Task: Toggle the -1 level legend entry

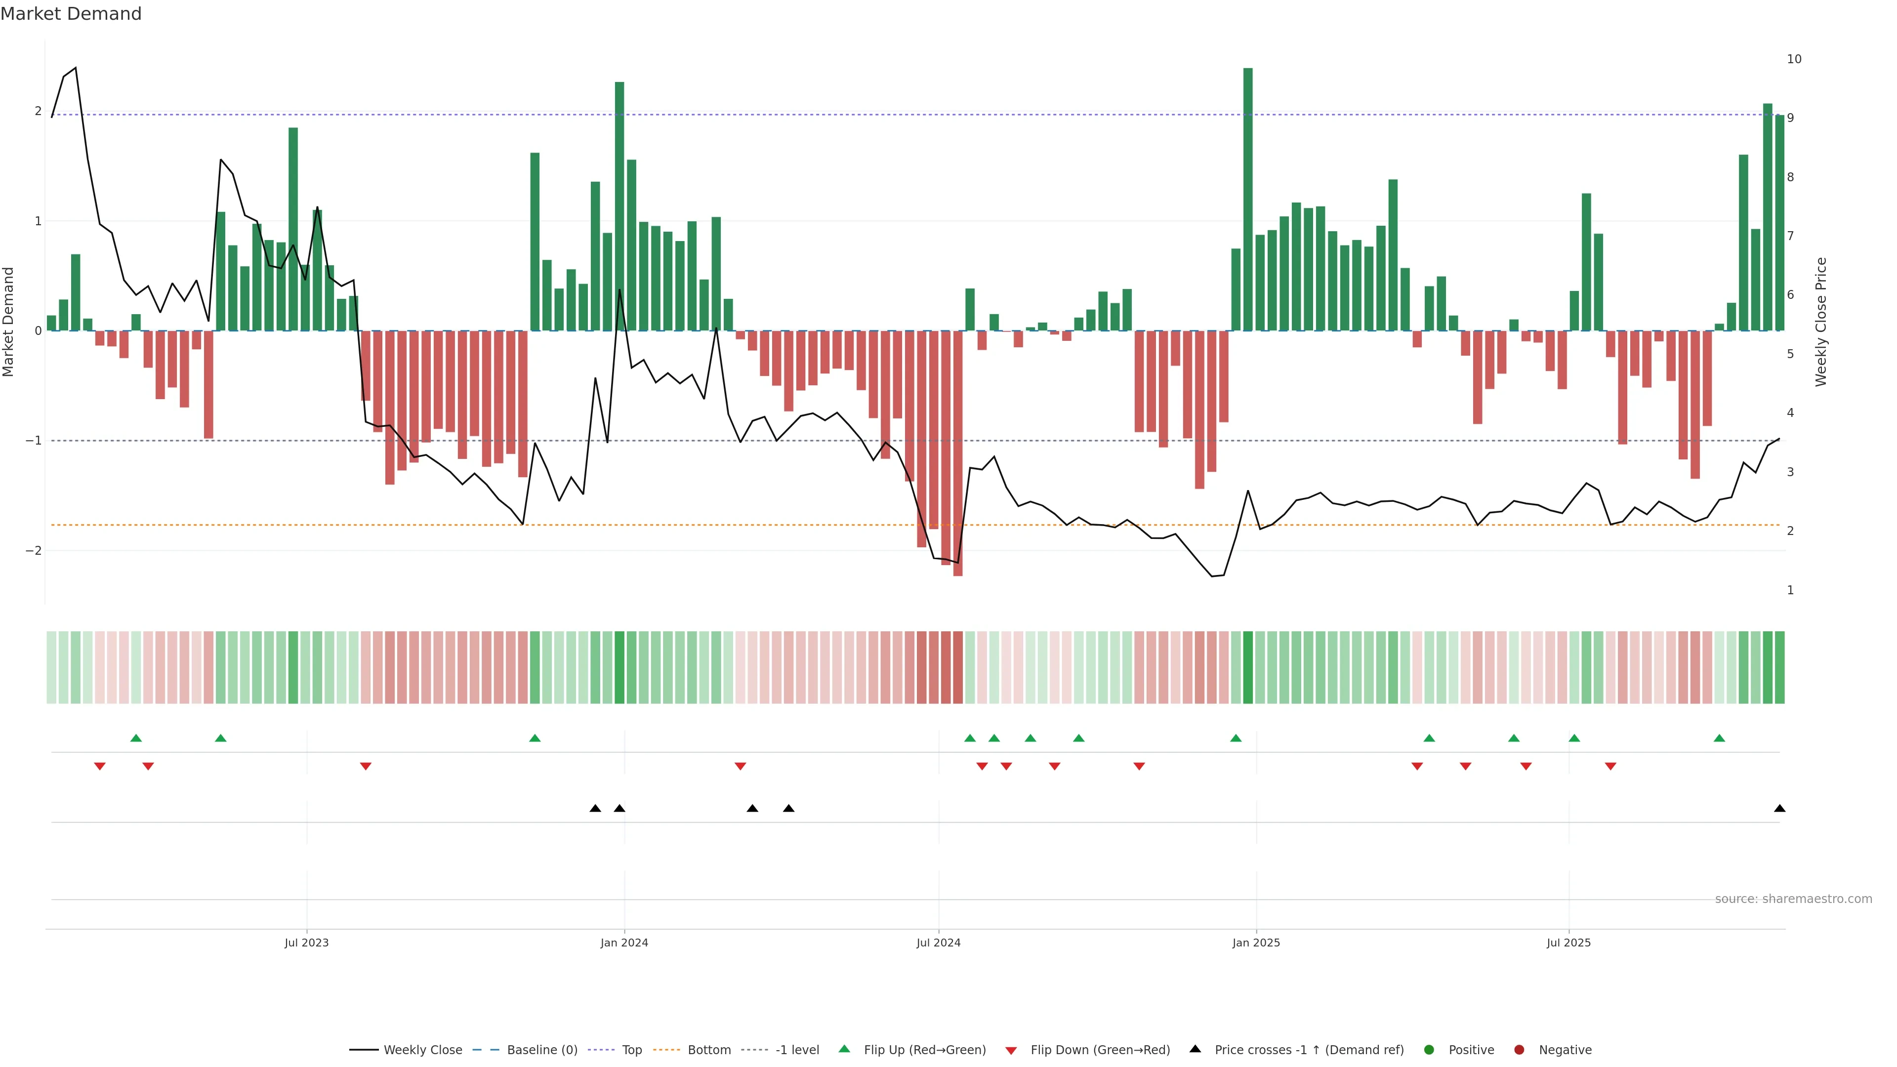Action: (797, 1050)
